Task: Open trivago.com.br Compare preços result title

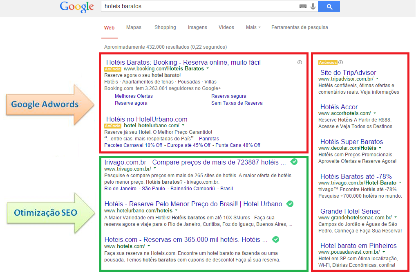Action: point(195,162)
